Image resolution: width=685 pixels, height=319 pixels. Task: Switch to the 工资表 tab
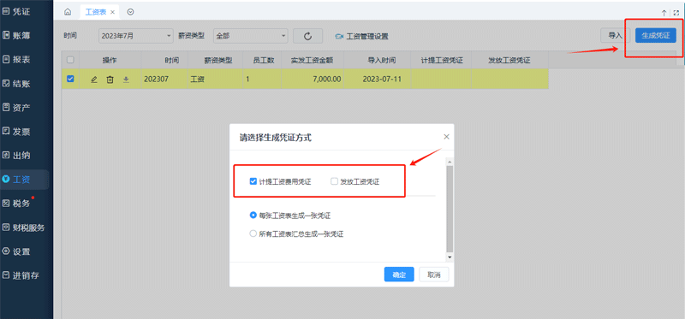coord(95,12)
